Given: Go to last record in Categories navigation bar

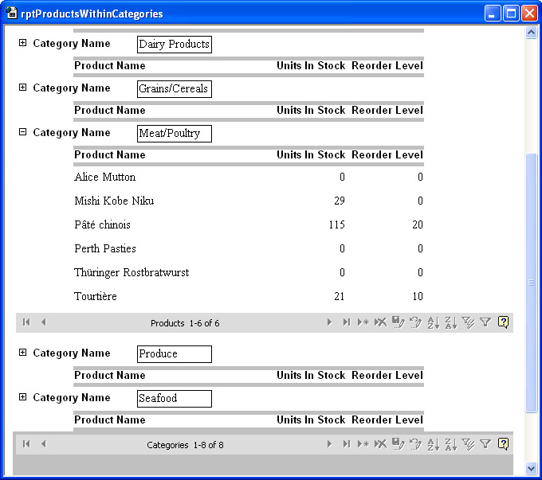Looking at the screenshot, I should 346,444.
